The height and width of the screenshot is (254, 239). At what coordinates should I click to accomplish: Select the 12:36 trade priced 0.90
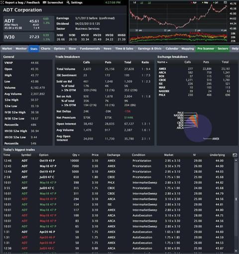pyautogui.click(x=118, y=249)
